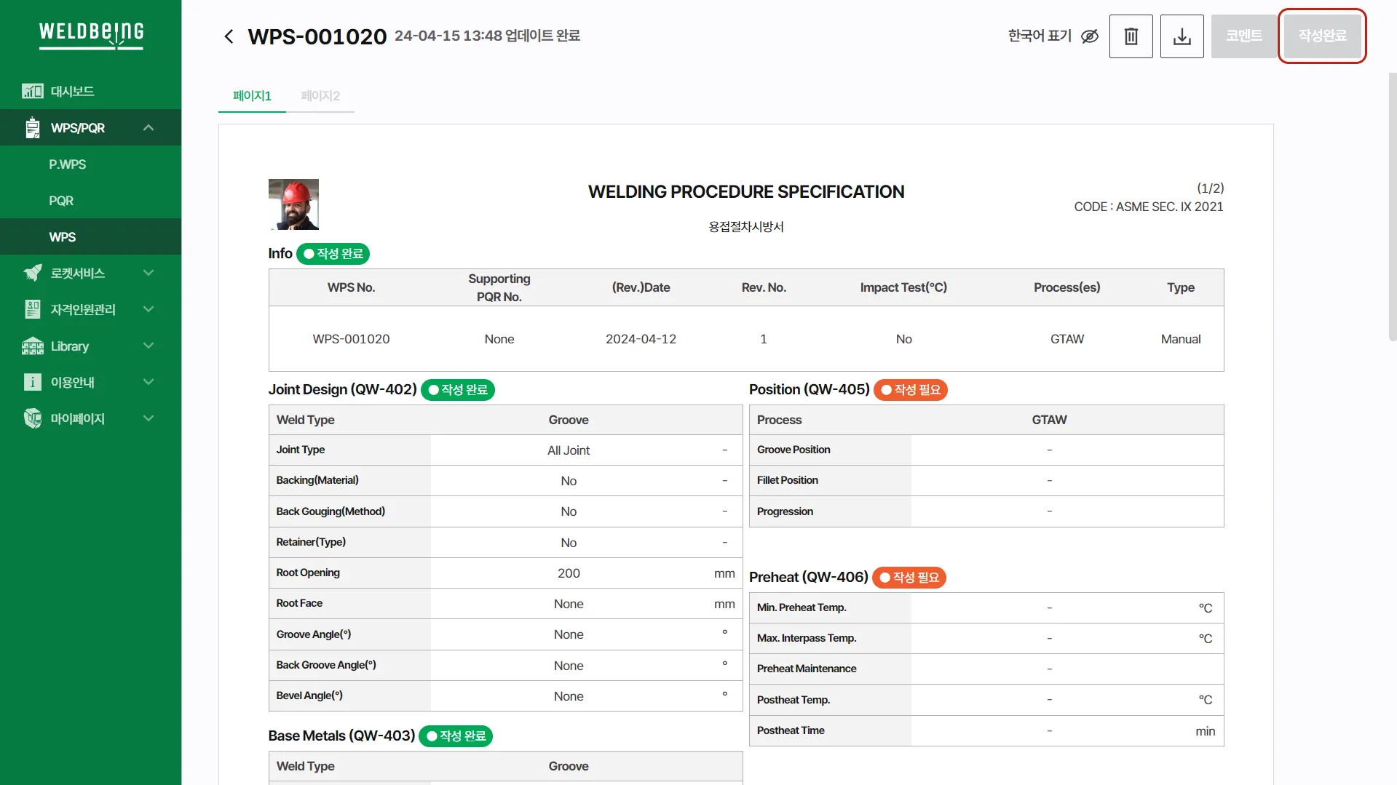Switch to the 페이지2 tab

coord(320,96)
